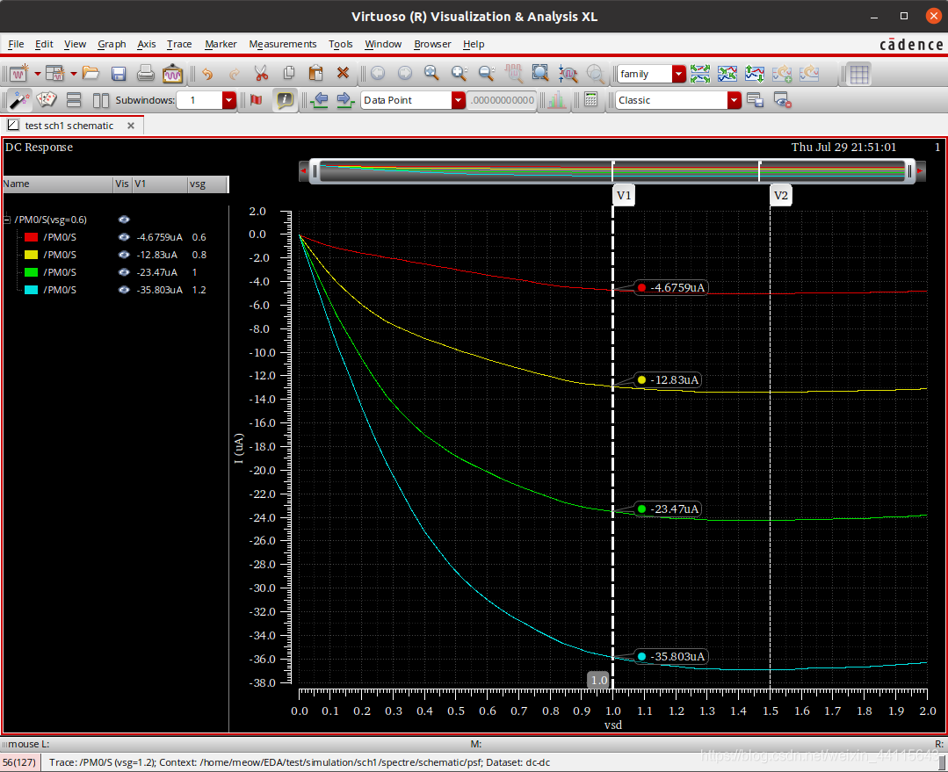
Task: Open the Subwindows count dropdown
Action: [228, 100]
